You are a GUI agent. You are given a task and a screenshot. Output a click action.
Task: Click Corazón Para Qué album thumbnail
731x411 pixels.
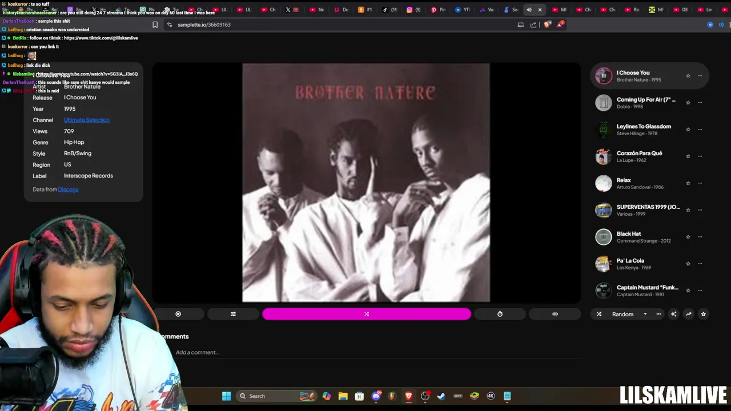604,156
